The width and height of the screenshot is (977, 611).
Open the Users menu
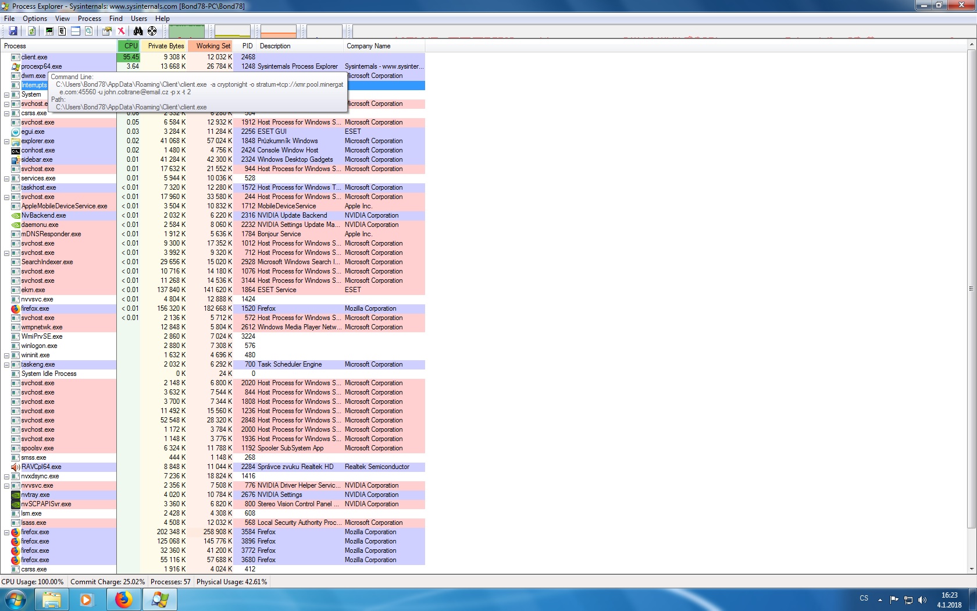139,19
